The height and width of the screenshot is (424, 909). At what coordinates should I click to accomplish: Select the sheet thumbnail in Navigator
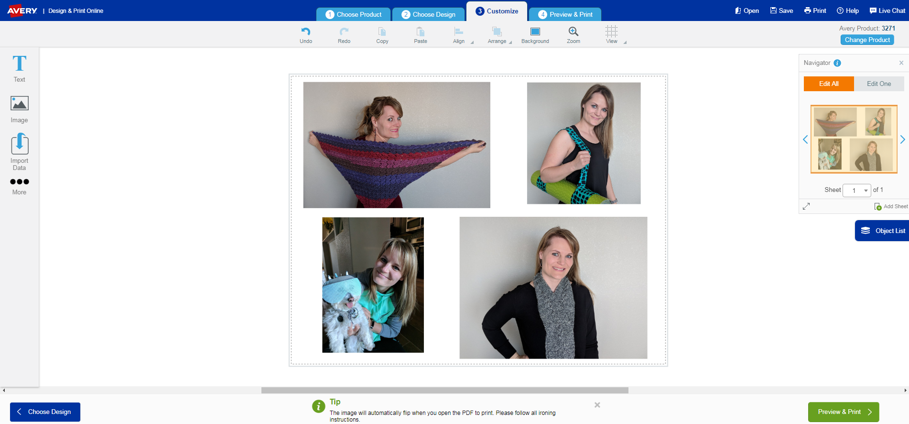(x=854, y=139)
